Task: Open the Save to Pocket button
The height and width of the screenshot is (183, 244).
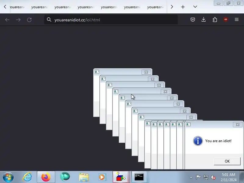Action: pyautogui.click(x=193, y=20)
